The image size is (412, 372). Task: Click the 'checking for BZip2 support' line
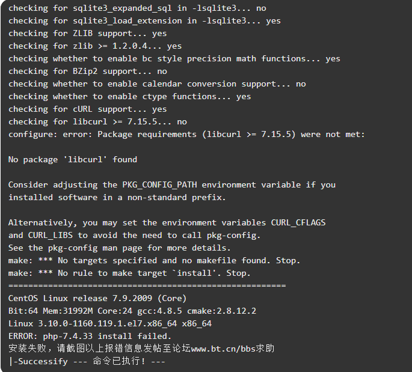coord(88,71)
